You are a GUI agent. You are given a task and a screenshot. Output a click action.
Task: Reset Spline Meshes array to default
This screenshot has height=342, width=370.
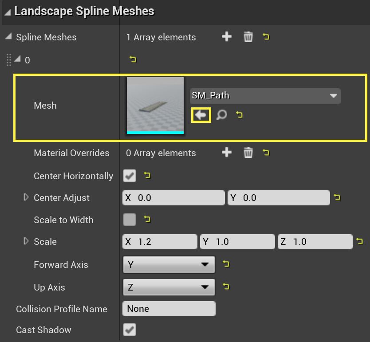(266, 37)
